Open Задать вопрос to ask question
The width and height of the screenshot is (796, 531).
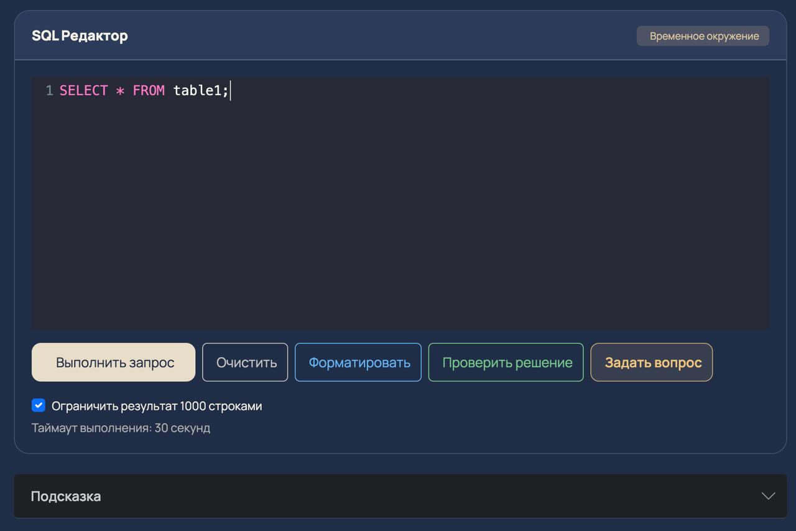(652, 362)
